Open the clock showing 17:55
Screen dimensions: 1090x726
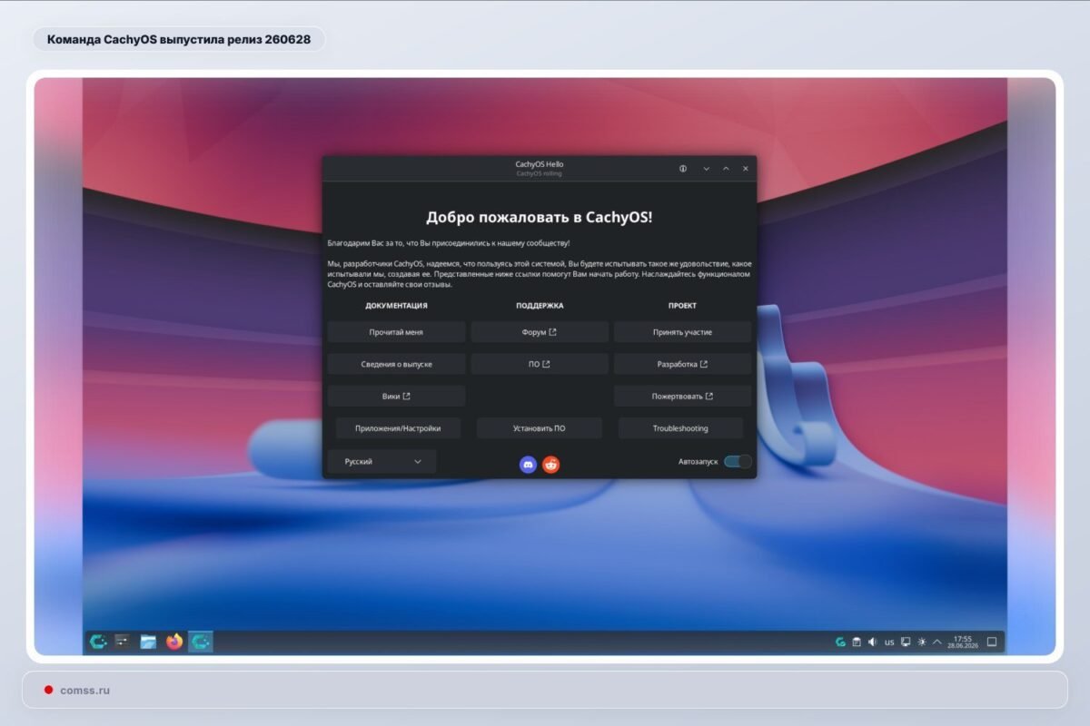click(x=962, y=642)
